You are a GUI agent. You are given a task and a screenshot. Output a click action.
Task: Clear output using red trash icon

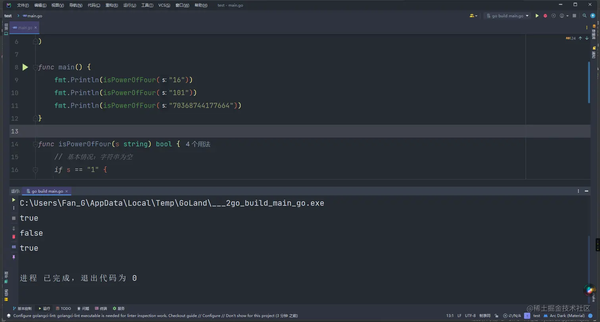click(13, 237)
